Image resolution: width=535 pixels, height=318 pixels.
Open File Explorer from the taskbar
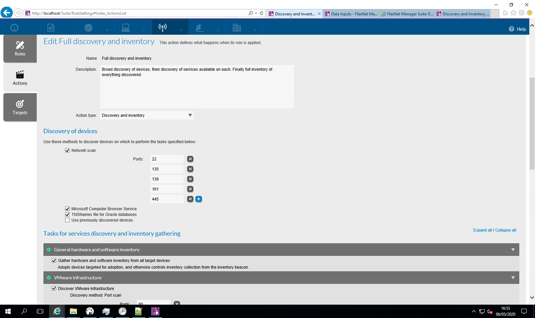click(73, 311)
